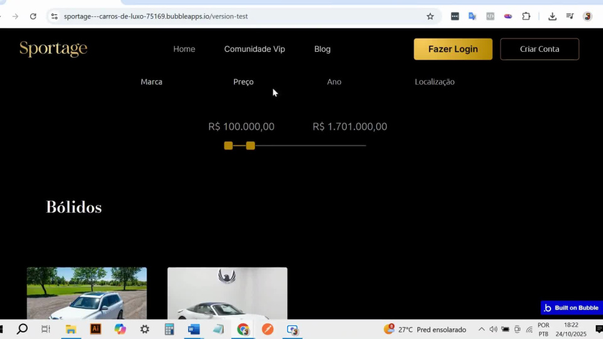Click the Bólidos heading

[x=74, y=207]
